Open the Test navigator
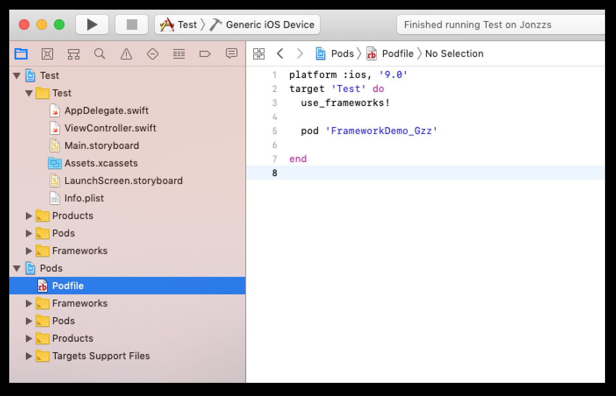Viewport: 616px width, 396px height. (x=153, y=54)
